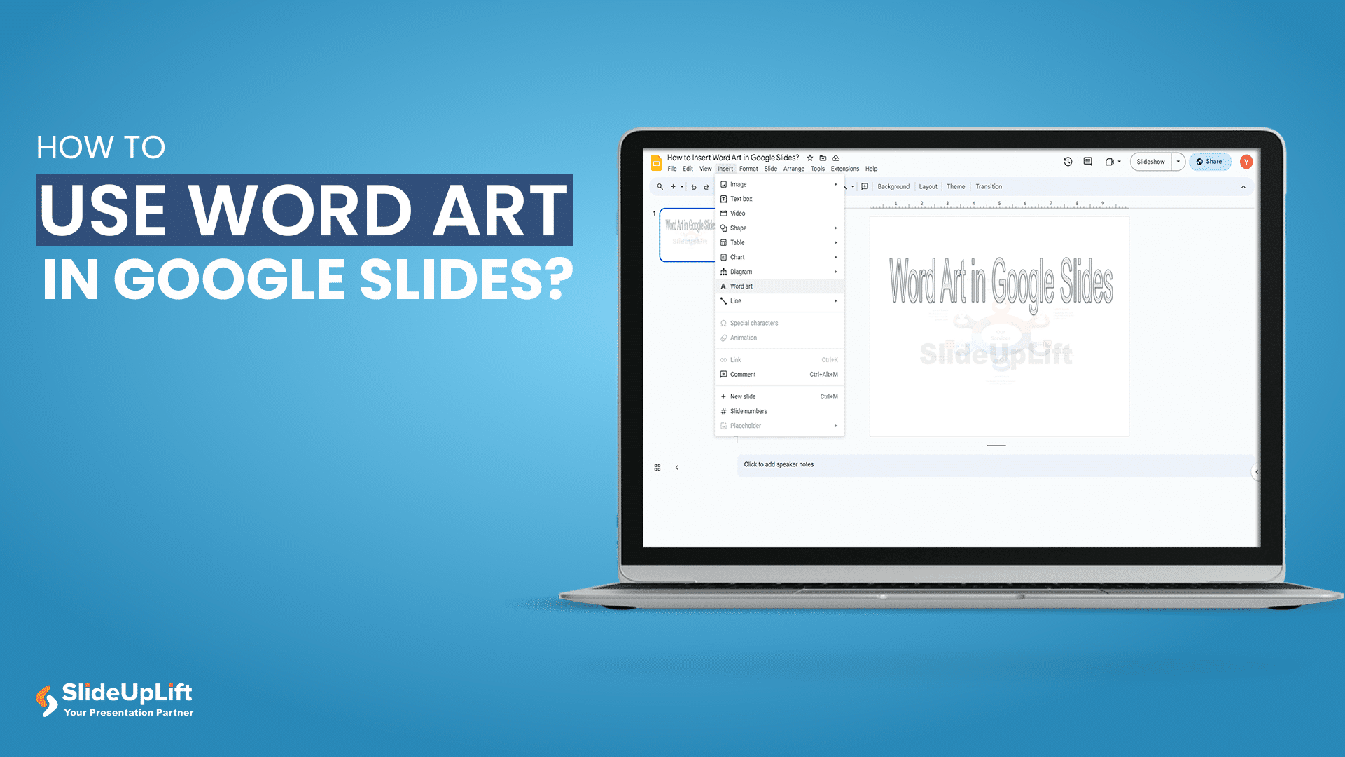Click the Chart insert option
Screen dimensions: 1345x757
point(738,257)
